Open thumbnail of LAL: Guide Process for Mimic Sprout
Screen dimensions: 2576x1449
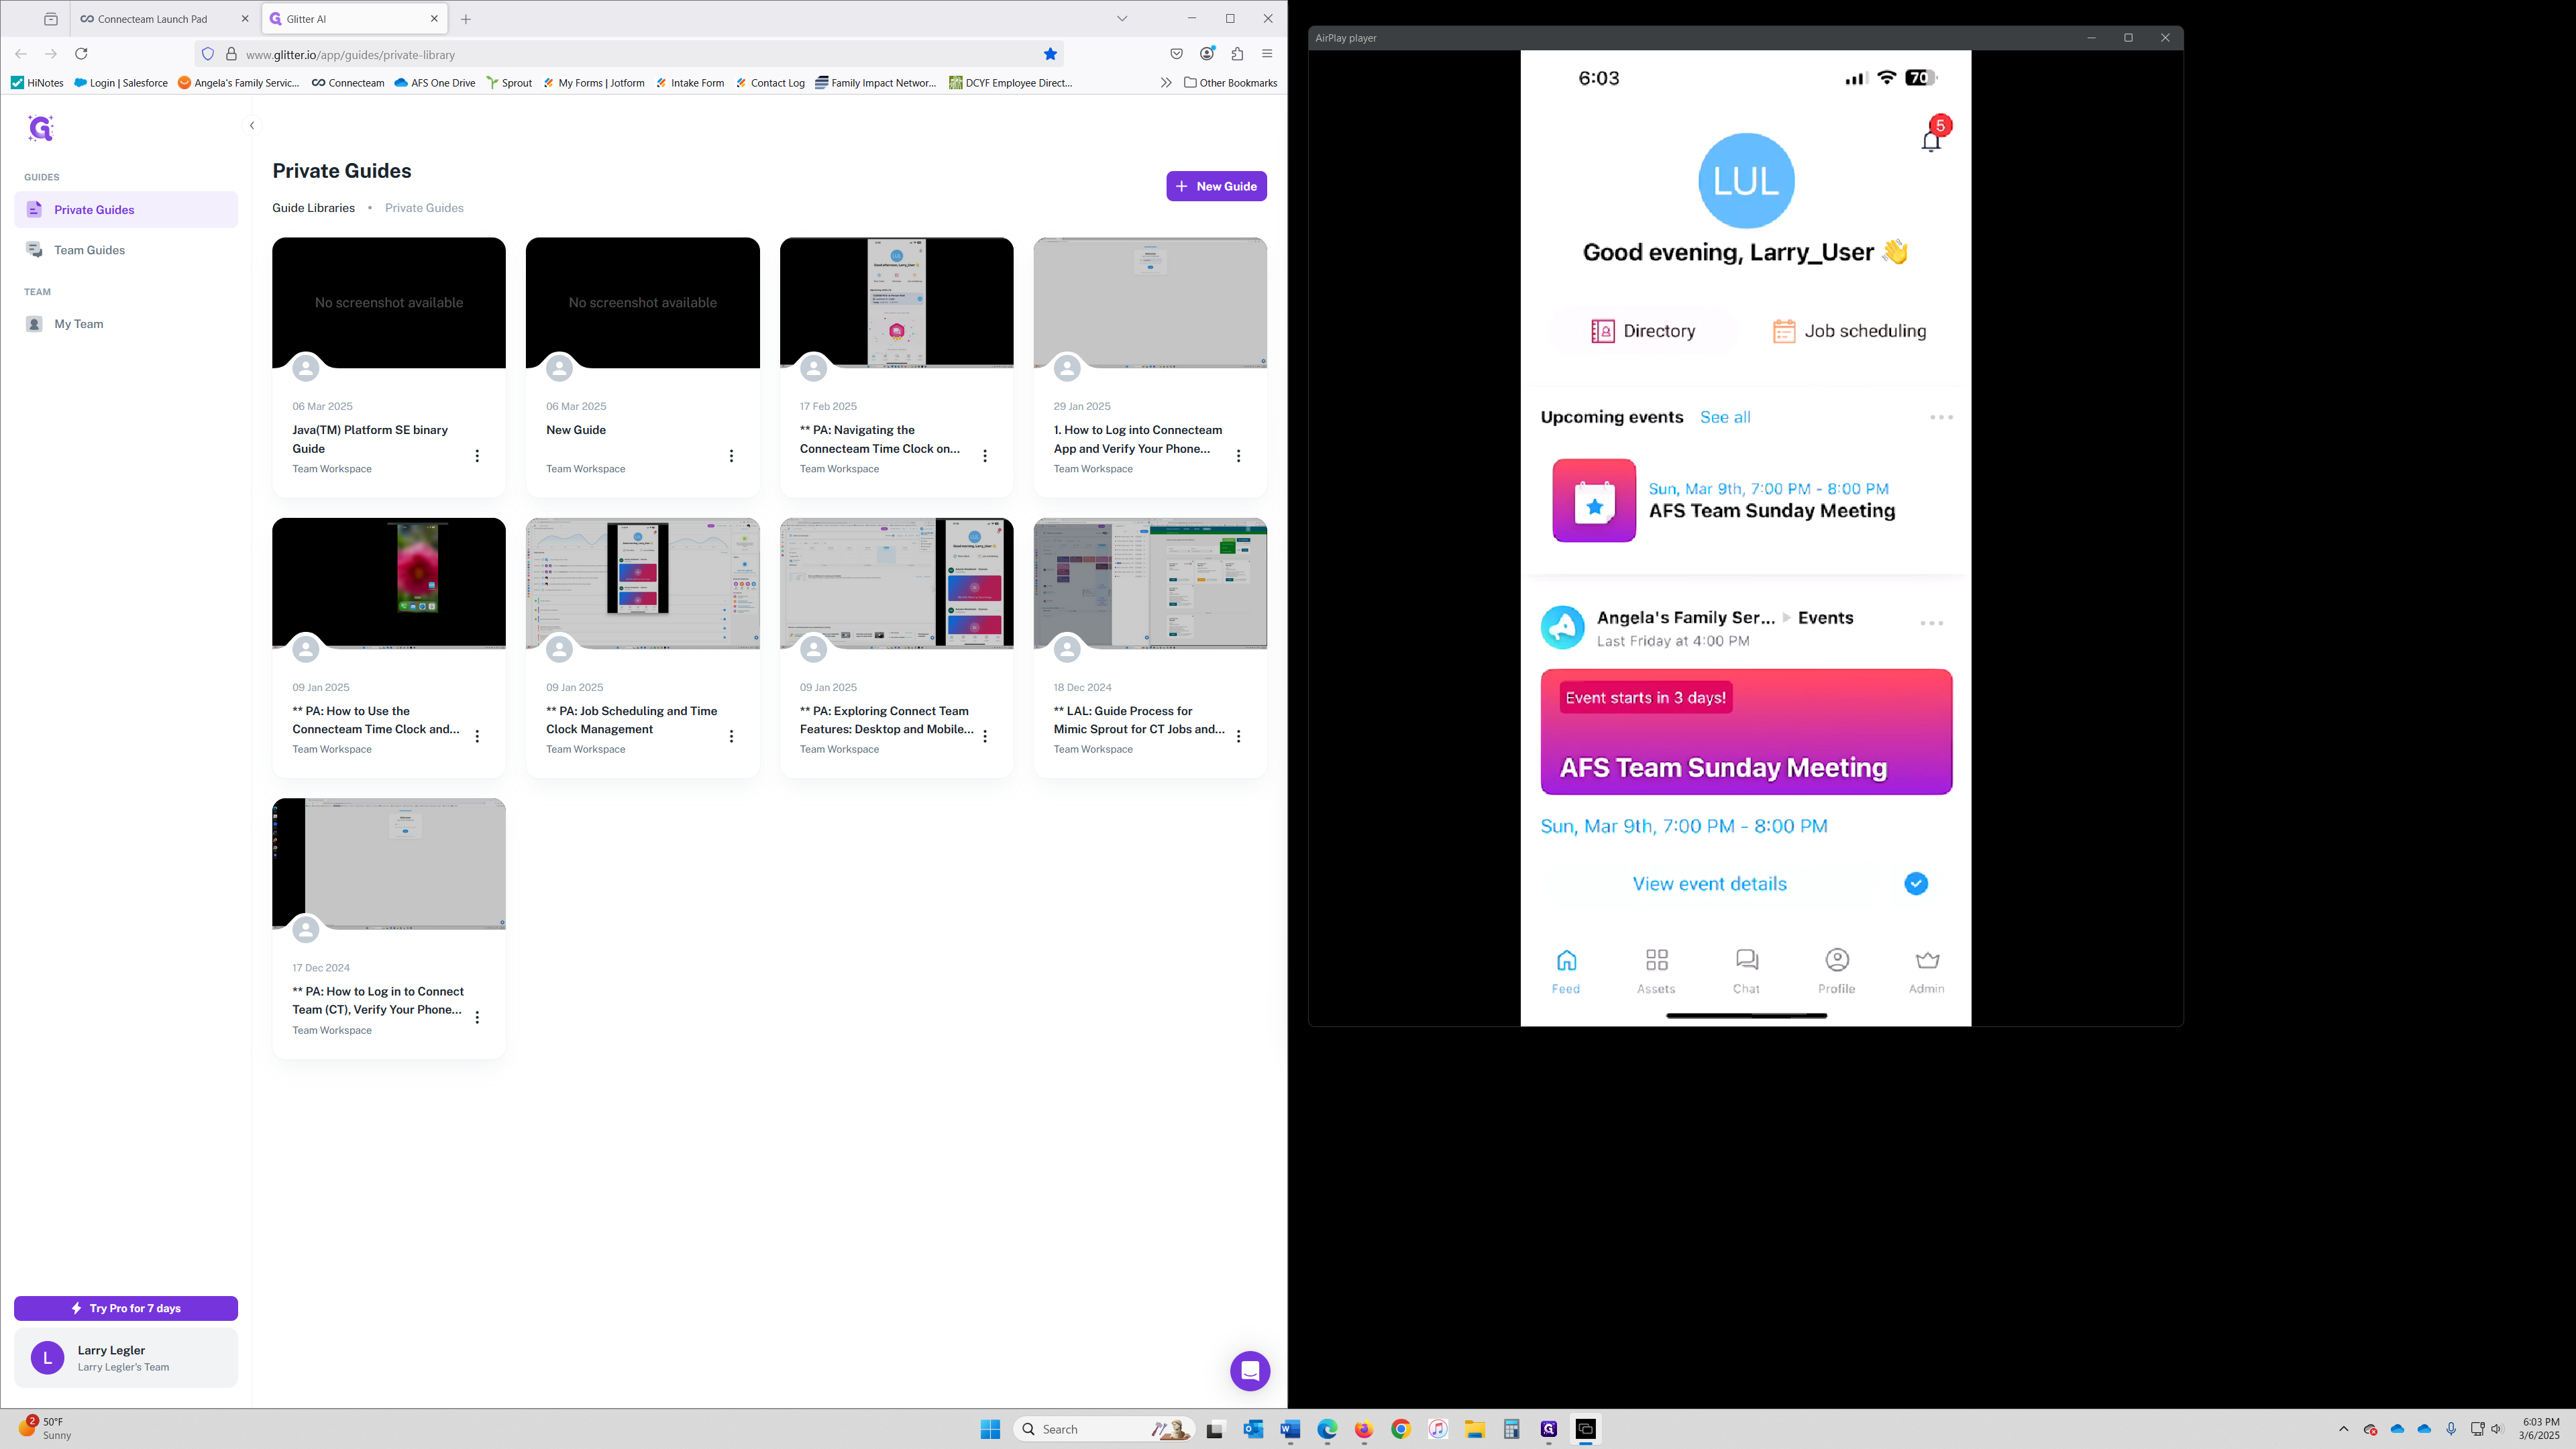tap(1150, 583)
